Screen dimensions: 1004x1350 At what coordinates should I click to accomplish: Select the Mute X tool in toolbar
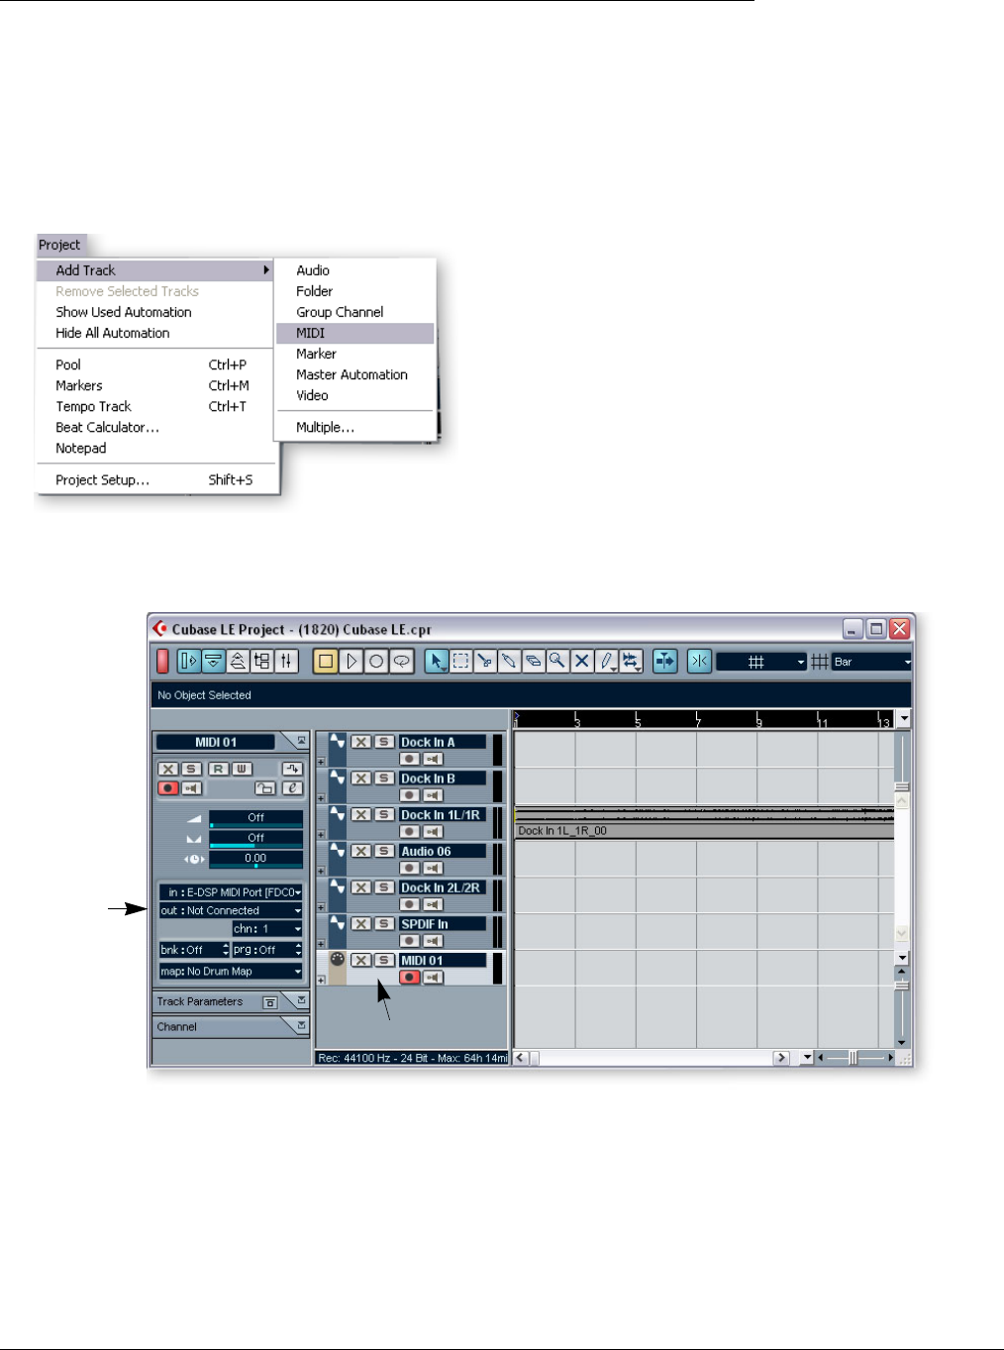[582, 662]
